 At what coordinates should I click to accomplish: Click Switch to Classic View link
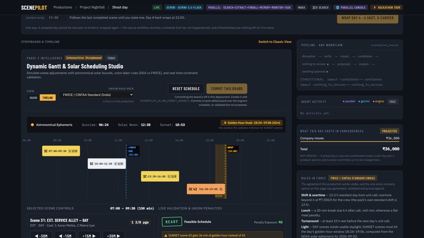275,42
